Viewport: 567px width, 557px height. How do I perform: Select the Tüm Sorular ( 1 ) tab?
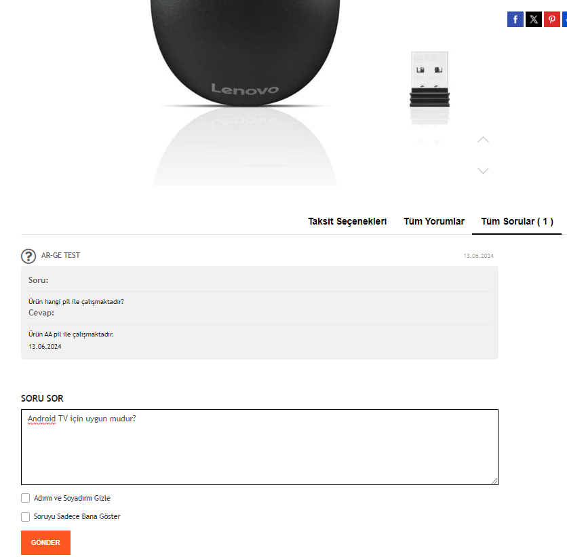[x=517, y=221]
